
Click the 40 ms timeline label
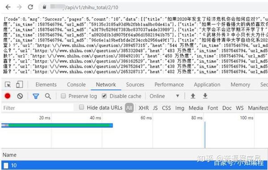pos(96,118)
